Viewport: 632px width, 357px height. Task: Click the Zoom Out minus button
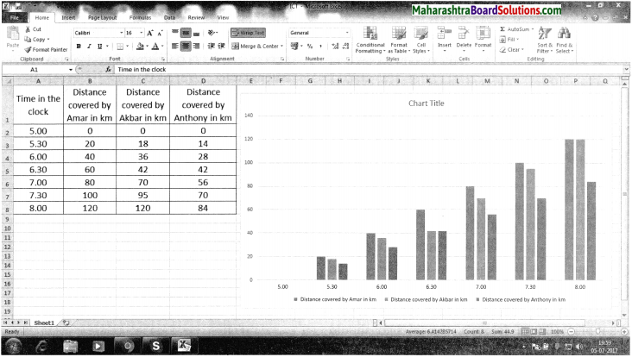(x=572, y=332)
